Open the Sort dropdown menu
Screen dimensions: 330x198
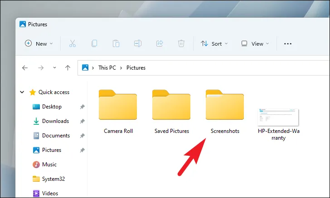coord(214,44)
